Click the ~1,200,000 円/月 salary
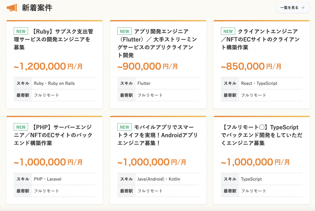The width and height of the screenshot is (315, 211). tap(48, 66)
